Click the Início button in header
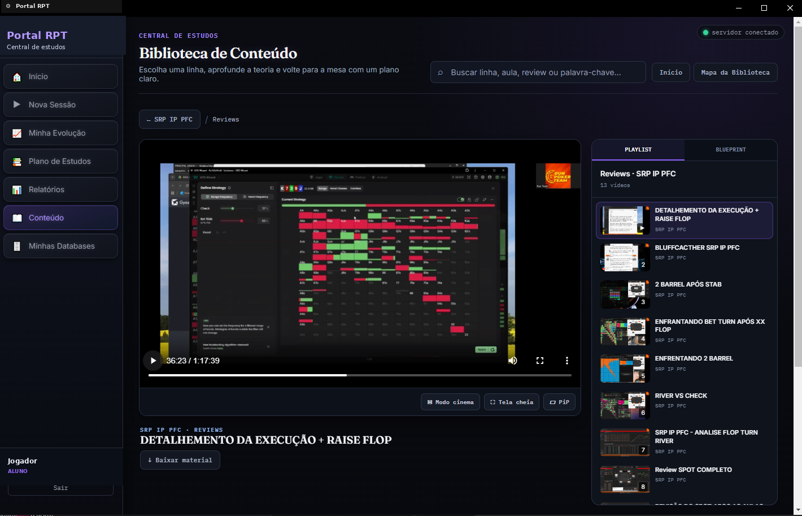 coord(671,72)
